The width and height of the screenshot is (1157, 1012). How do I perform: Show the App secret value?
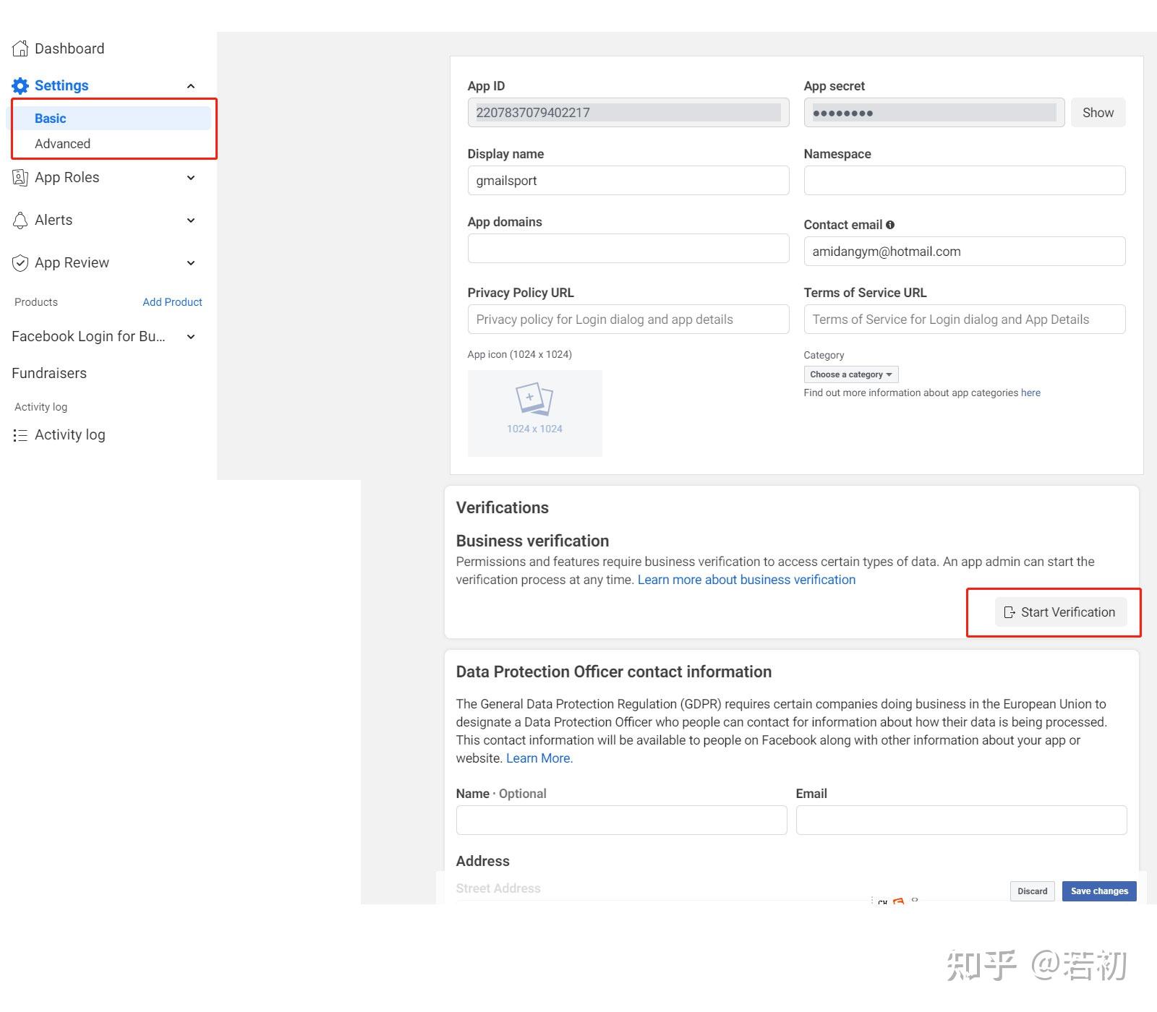(x=1098, y=113)
